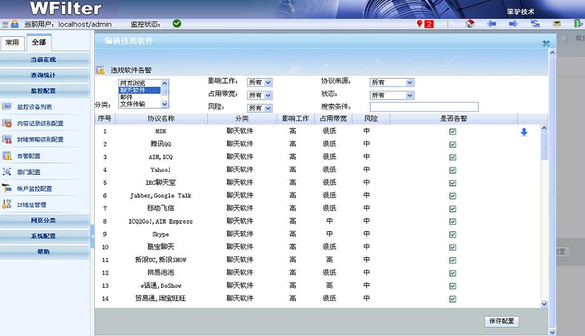This screenshot has width=585, height=336.
Task: Click the 搜索条件 search input field
Action: point(423,107)
